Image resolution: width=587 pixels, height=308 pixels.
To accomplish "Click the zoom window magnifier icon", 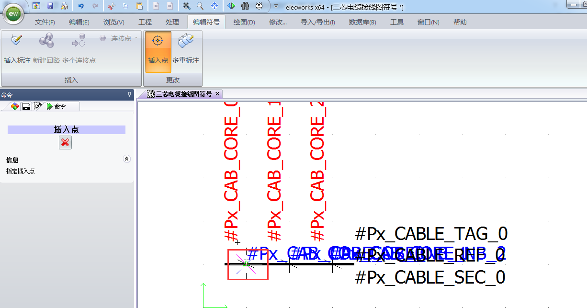I will [200, 6].
